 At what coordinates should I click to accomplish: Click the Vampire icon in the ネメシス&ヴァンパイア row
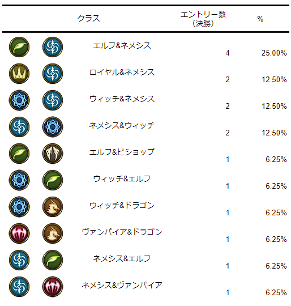(53, 287)
